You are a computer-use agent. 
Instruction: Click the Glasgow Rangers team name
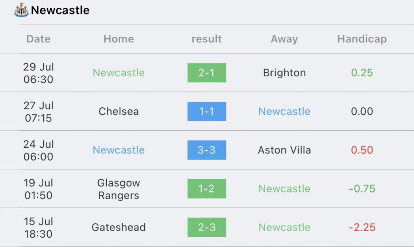tap(118, 189)
